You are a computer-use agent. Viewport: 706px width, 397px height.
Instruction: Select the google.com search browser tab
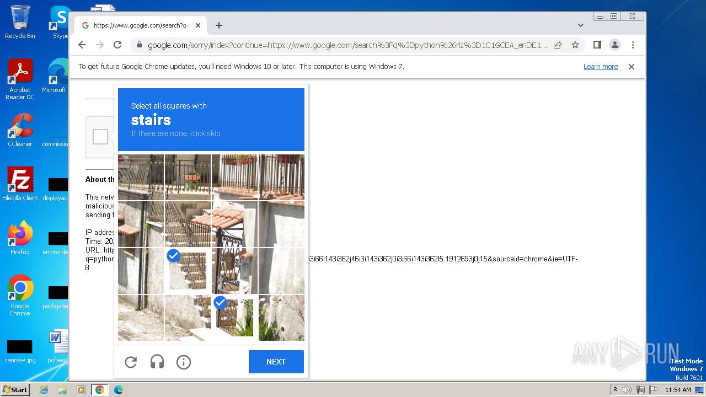click(141, 25)
